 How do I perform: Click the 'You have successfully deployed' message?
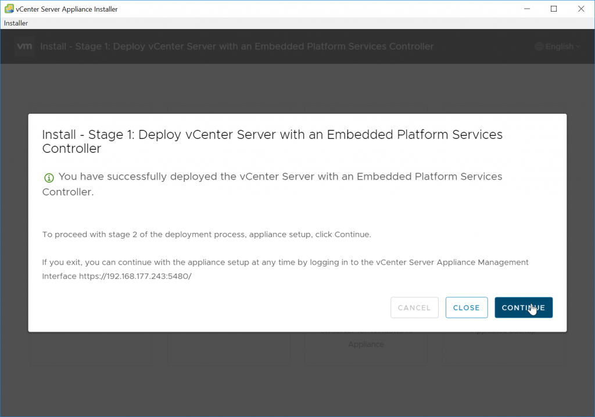click(272, 184)
